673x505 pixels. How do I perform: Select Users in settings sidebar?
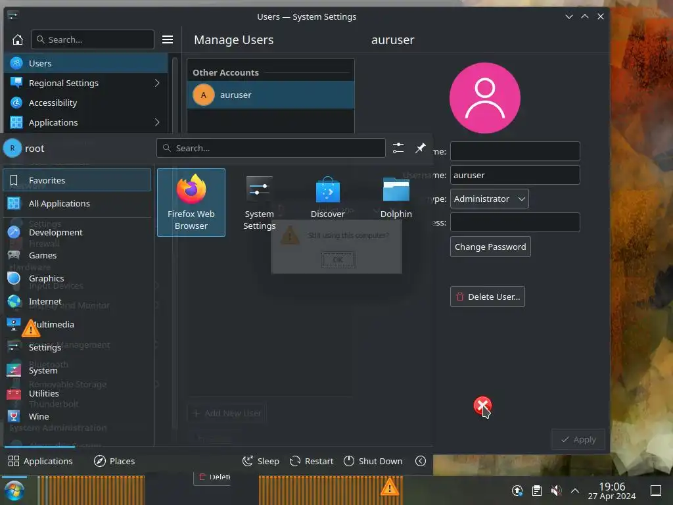[85, 63]
